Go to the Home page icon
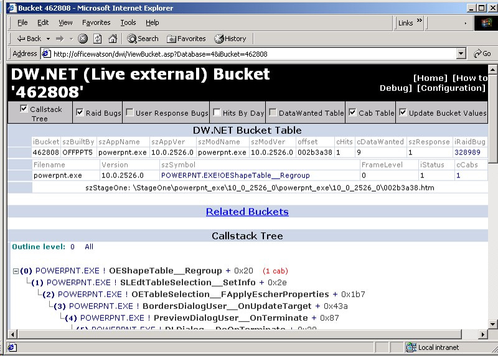Screen dimensions: 498x356 click(113, 39)
